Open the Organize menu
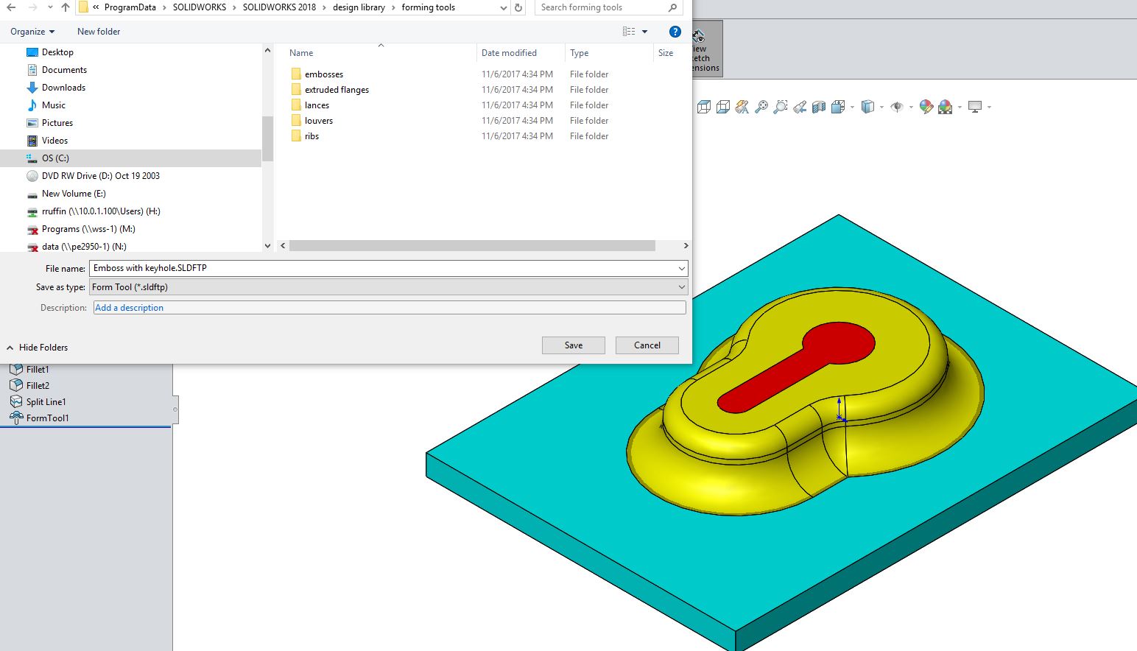1137x651 pixels. [27, 32]
